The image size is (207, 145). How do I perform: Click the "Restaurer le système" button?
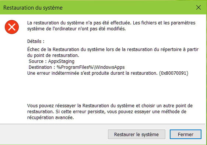(137, 134)
